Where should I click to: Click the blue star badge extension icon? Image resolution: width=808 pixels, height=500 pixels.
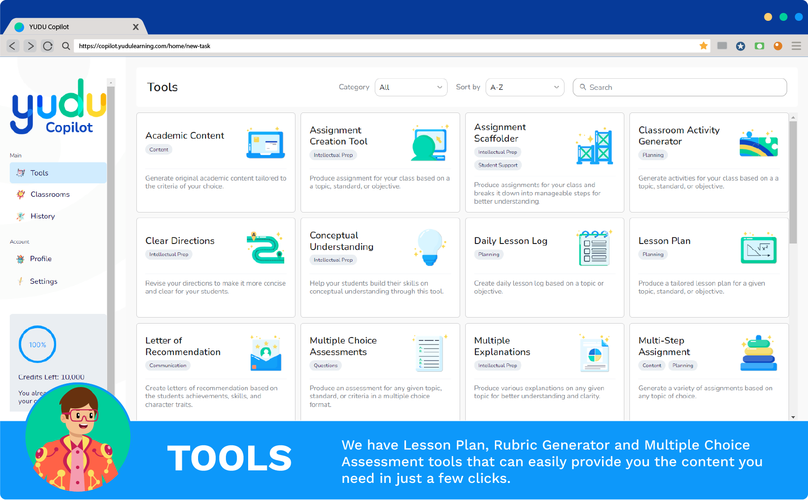click(x=741, y=46)
